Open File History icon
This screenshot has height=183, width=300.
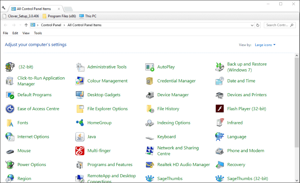pos(150,109)
